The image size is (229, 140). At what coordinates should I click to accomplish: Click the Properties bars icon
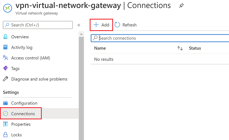tap(5, 124)
